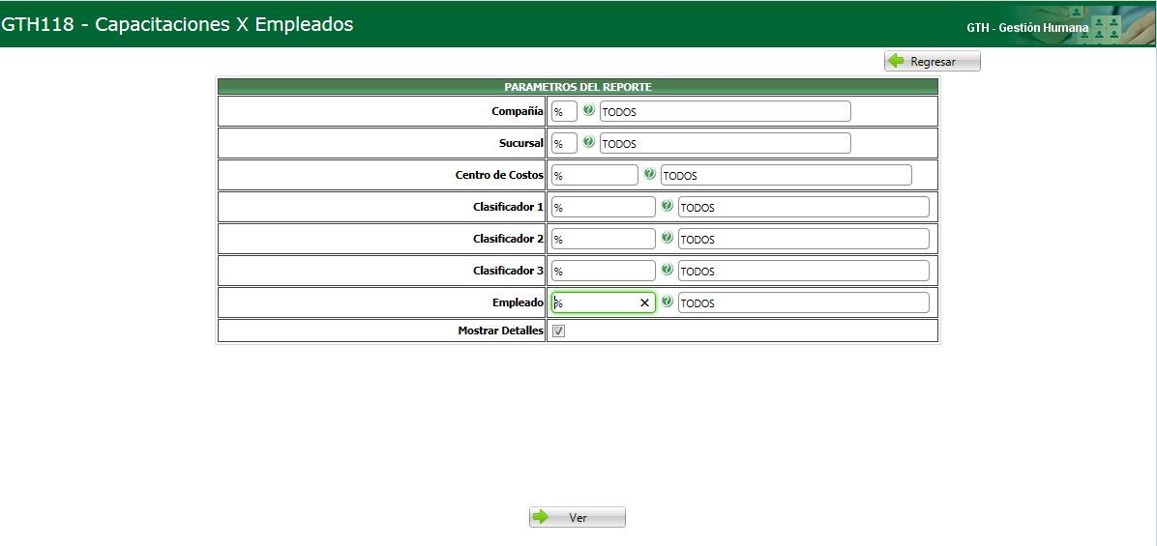Click the Sucursal label
The width and height of the screenshot is (1157, 546).
pyautogui.click(x=521, y=143)
